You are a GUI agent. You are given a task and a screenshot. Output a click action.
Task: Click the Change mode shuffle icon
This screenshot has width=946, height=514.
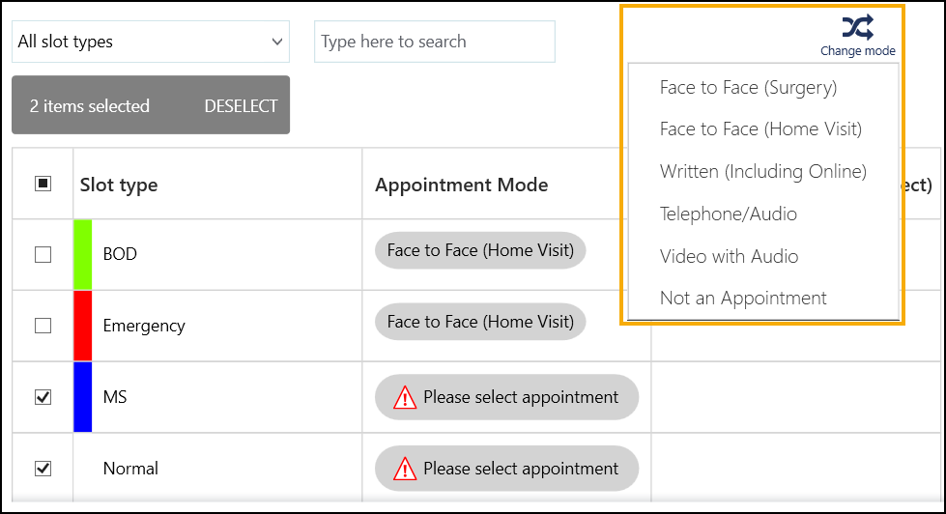coord(856,27)
